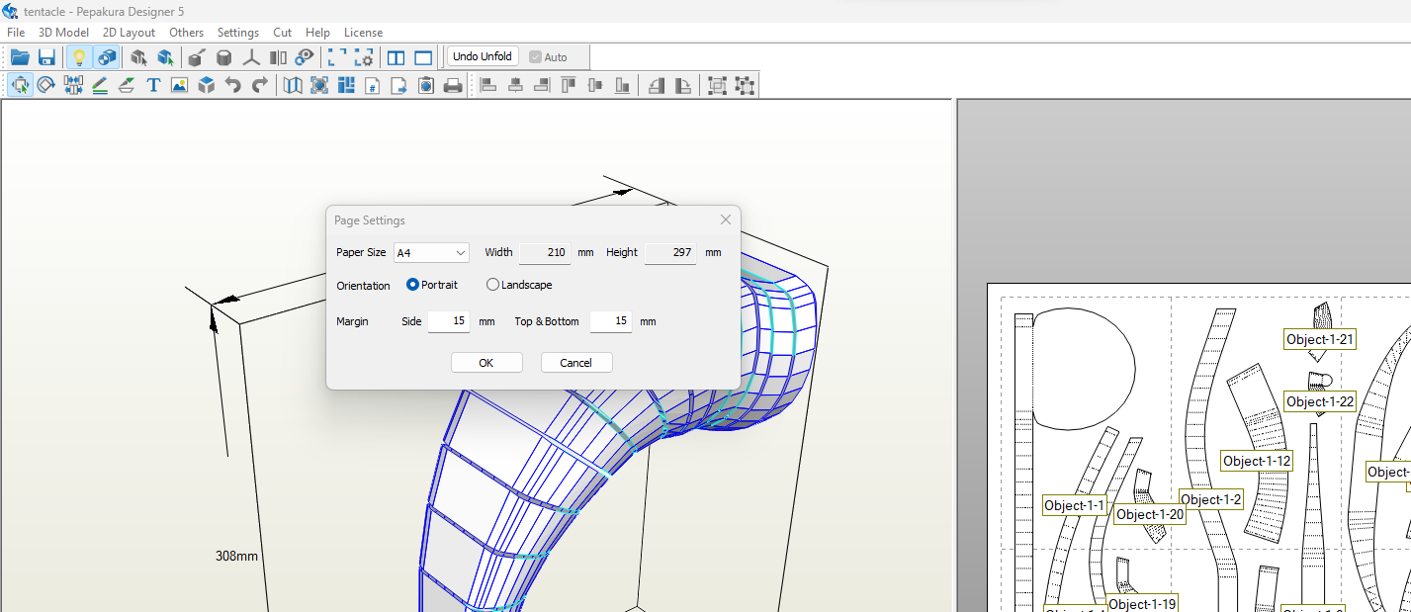Image resolution: width=1411 pixels, height=612 pixels.
Task: Click the Open file folder icon
Action: (20, 57)
